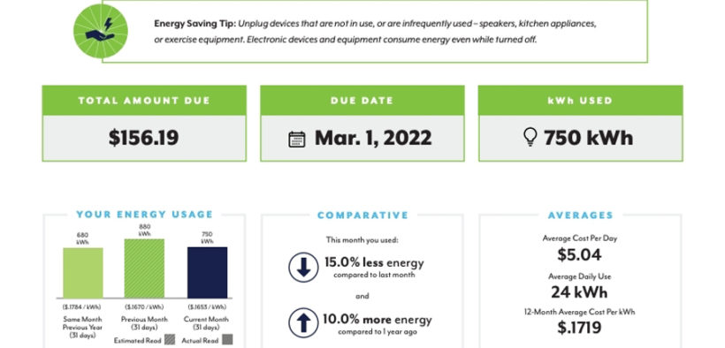Click the Mar. 1, 2022 due date text
Image resolution: width=725 pixels, height=348 pixels.
(373, 138)
